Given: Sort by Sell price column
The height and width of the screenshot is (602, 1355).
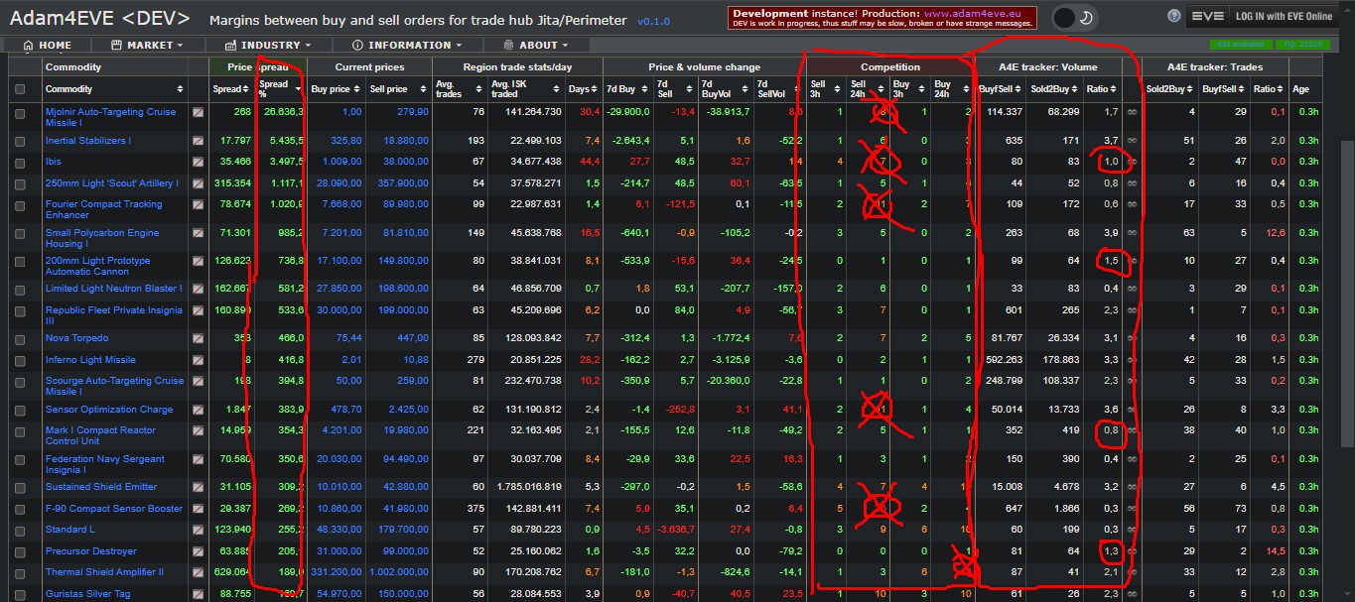Looking at the screenshot, I should point(398,89).
